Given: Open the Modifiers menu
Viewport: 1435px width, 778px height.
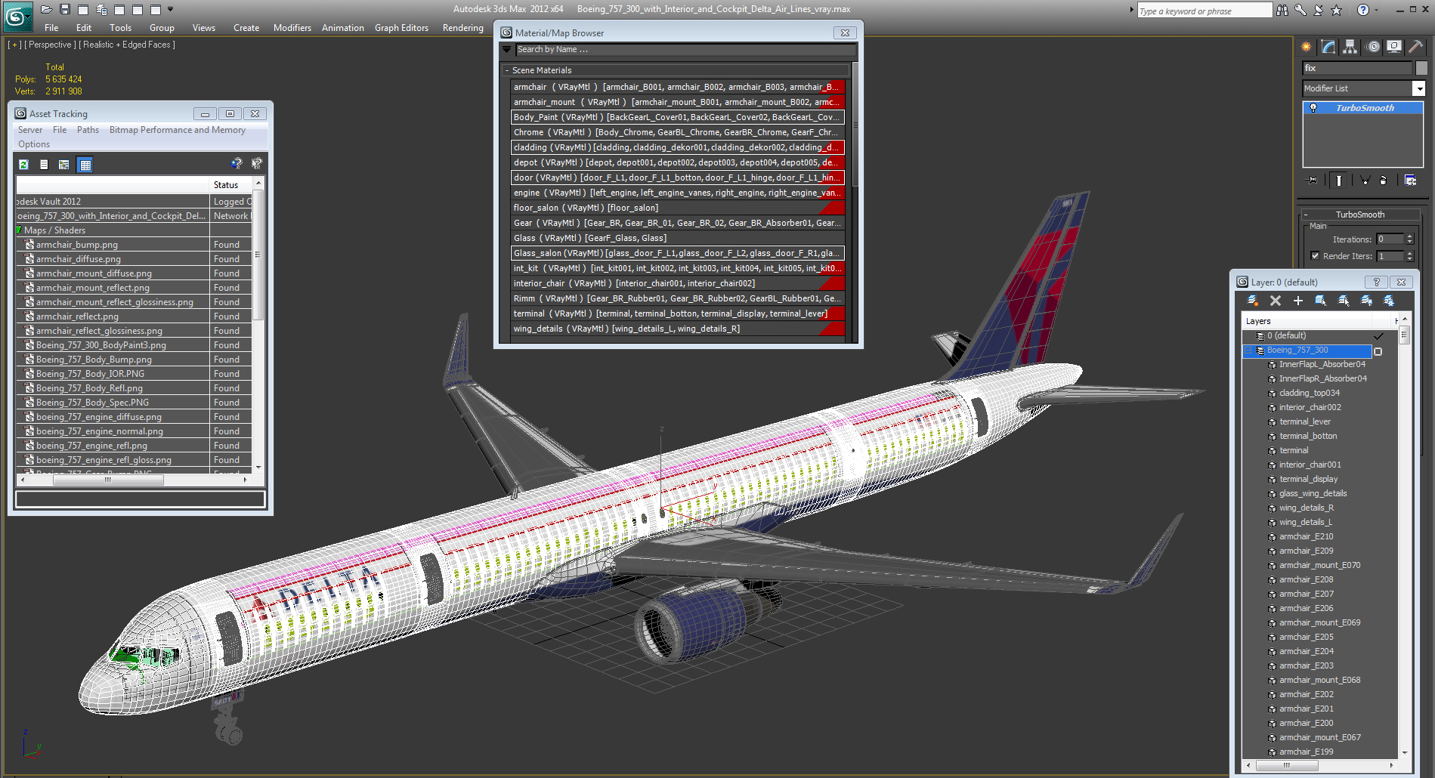Looking at the screenshot, I should [292, 28].
